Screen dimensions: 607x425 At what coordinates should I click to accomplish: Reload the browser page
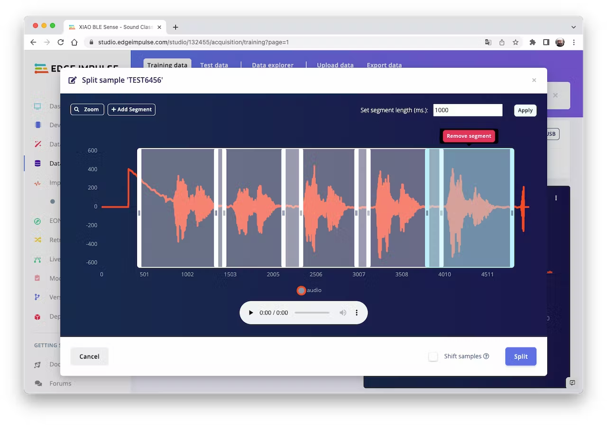pos(61,42)
